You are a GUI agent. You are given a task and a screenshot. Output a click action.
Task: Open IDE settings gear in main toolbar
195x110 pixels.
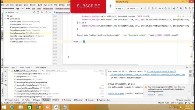click(x=190, y=8)
